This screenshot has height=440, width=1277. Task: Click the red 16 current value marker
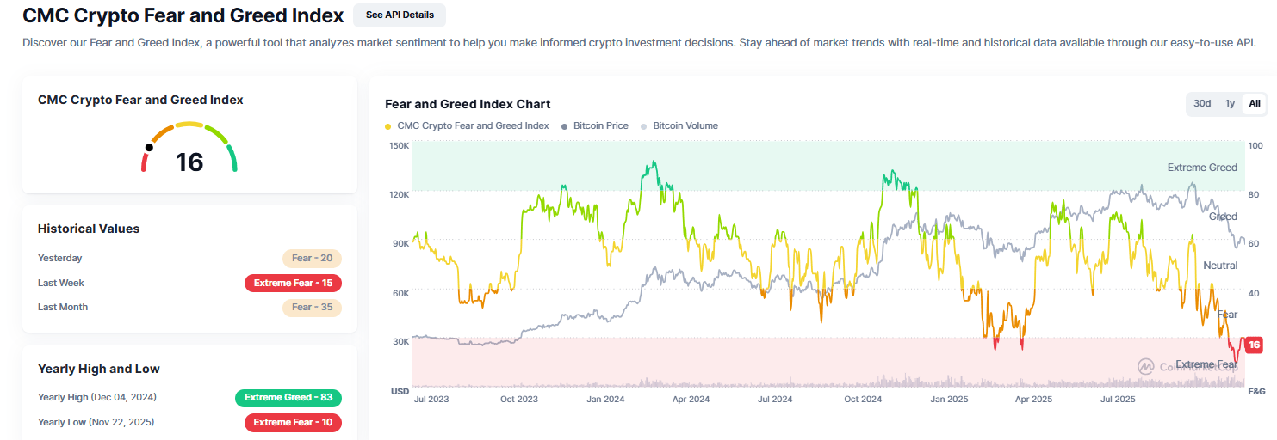point(1254,345)
